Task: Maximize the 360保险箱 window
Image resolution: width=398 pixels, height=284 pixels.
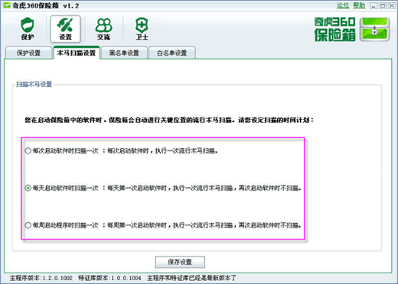Action: coord(383,5)
